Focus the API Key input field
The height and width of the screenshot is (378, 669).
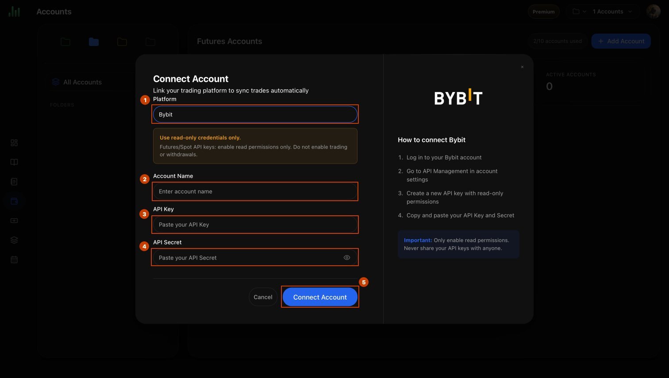(x=255, y=225)
